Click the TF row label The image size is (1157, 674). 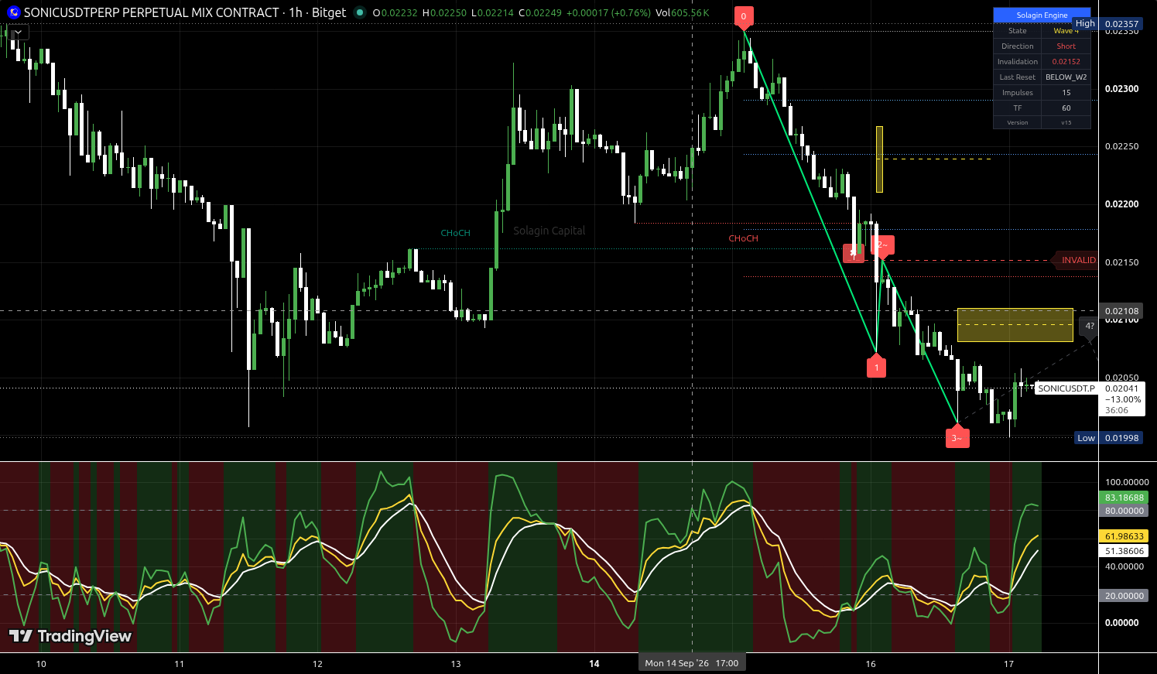pos(1017,108)
